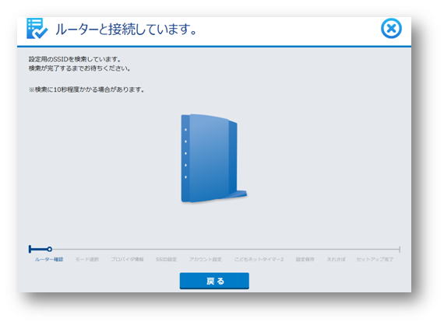Select the ルーター確認 step label
This screenshot has height=325, width=444.
click(49, 259)
